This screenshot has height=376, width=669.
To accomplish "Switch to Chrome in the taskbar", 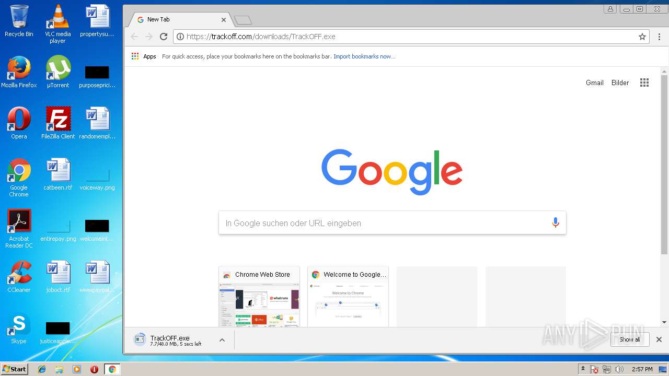I will [x=112, y=369].
